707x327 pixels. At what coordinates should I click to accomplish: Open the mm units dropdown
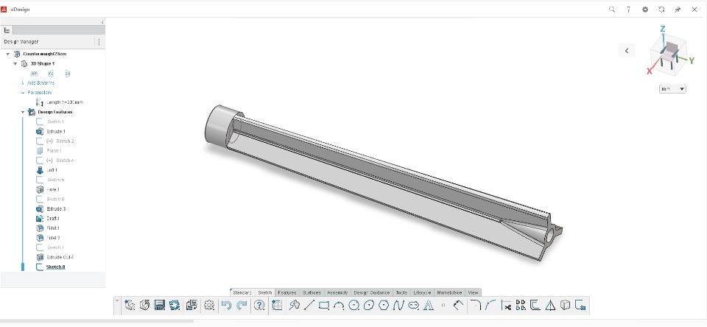(672, 89)
